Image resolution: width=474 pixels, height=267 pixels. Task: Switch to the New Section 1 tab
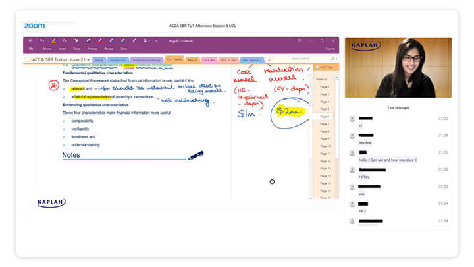(x=252, y=60)
